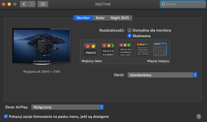
Task: Click the forward navigation arrow
Action: 31,4
